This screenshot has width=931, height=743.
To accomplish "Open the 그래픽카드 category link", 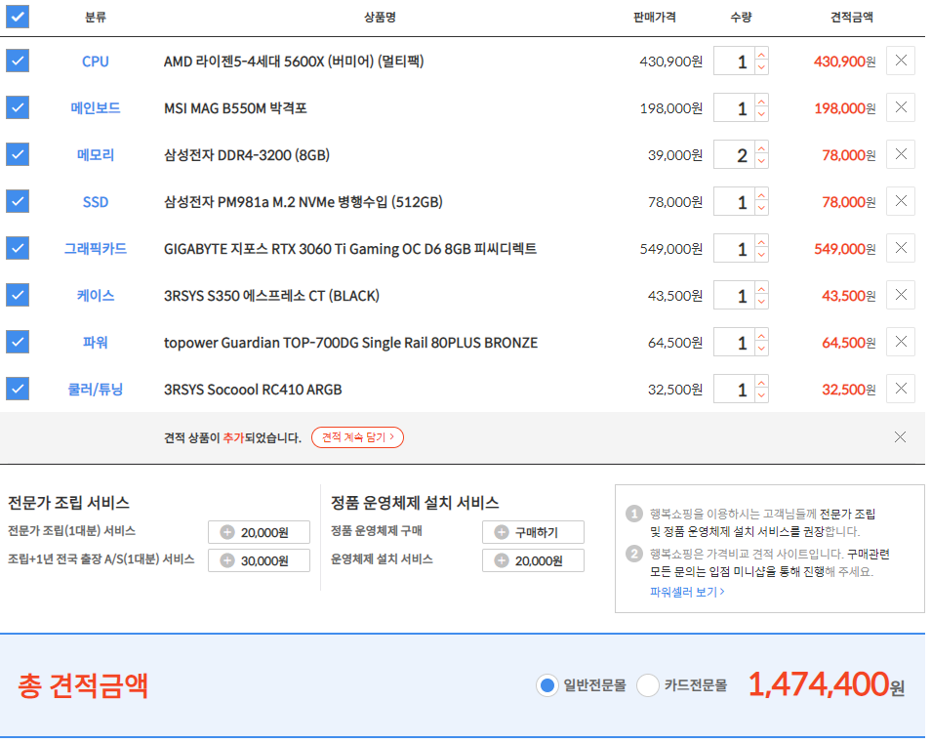I will (95, 249).
